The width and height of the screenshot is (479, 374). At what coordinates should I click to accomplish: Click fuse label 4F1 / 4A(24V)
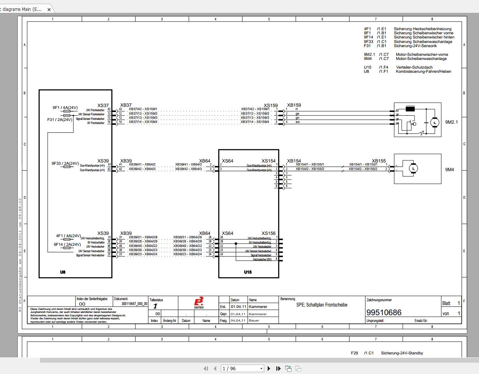[68, 236]
